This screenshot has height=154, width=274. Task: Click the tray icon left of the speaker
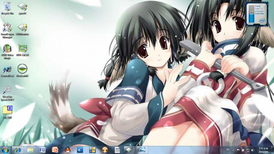click(x=248, y=150)
